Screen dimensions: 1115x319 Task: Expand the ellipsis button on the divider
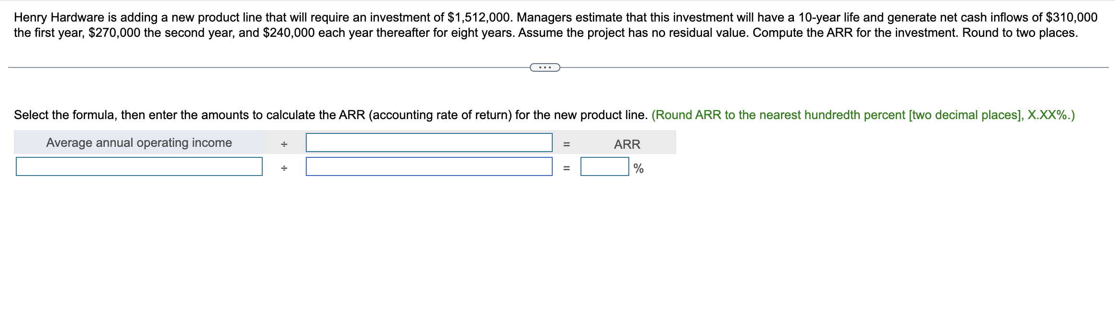point(545,67)
